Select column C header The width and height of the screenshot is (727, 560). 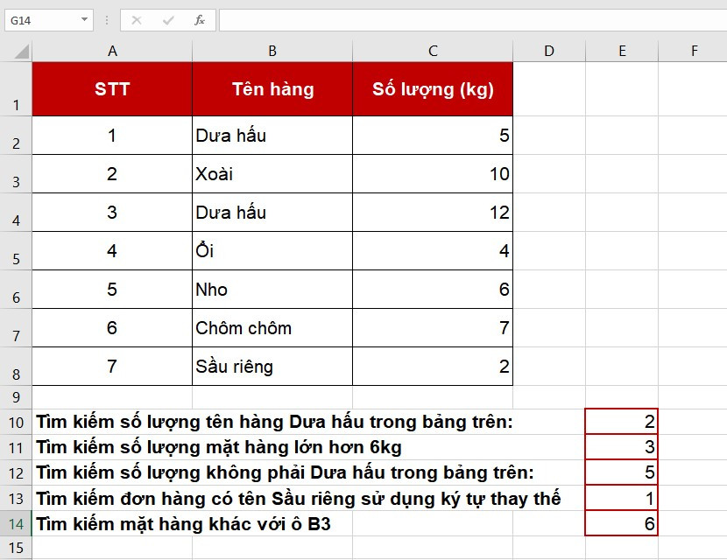433,51
